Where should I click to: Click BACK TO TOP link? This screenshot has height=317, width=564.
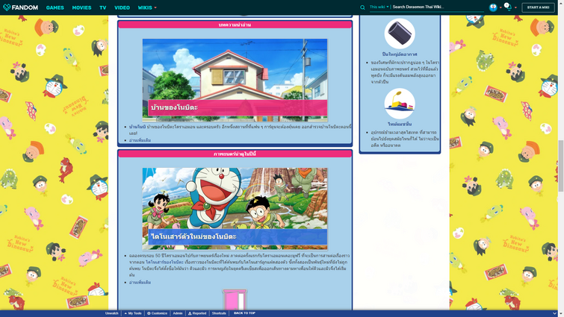(244, 313)
